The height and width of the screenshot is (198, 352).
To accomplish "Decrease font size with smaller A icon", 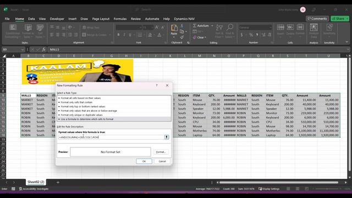I will coord(163,28).
